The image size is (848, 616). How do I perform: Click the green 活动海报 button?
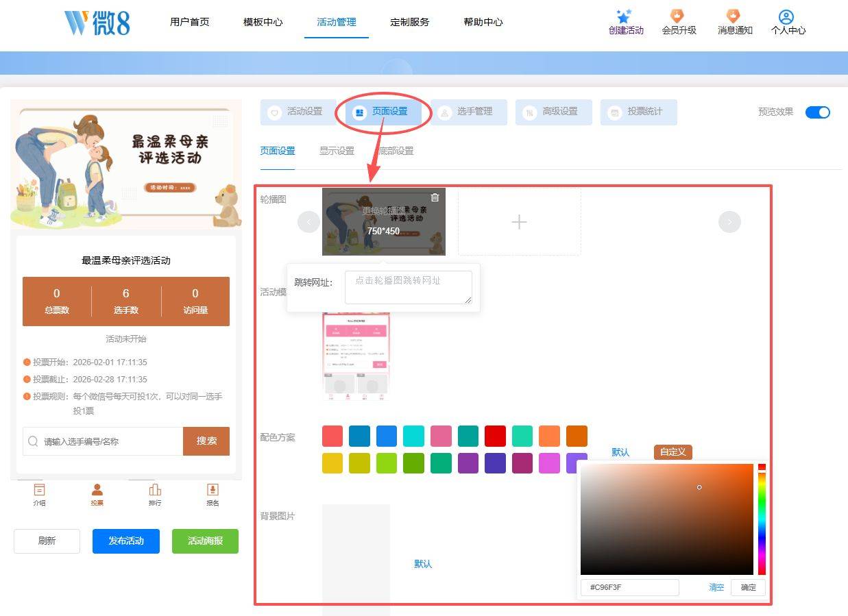point(205,541)
